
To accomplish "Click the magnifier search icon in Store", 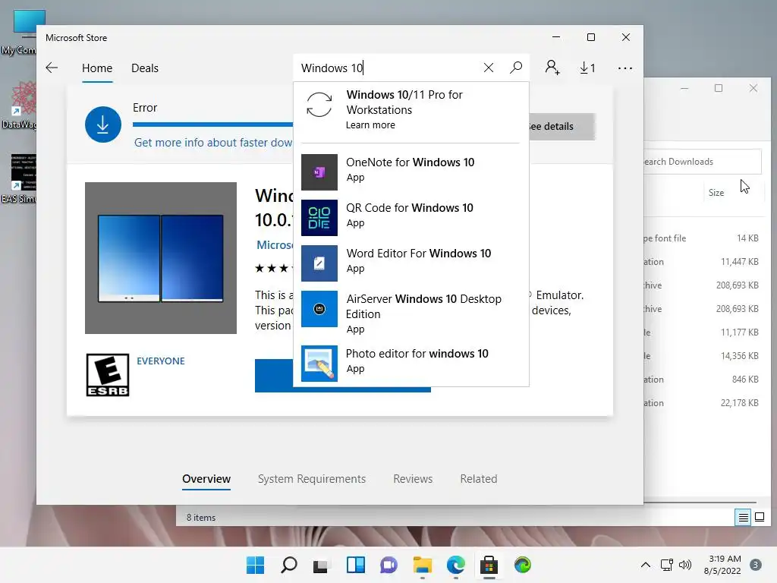I will click(516, 68).
